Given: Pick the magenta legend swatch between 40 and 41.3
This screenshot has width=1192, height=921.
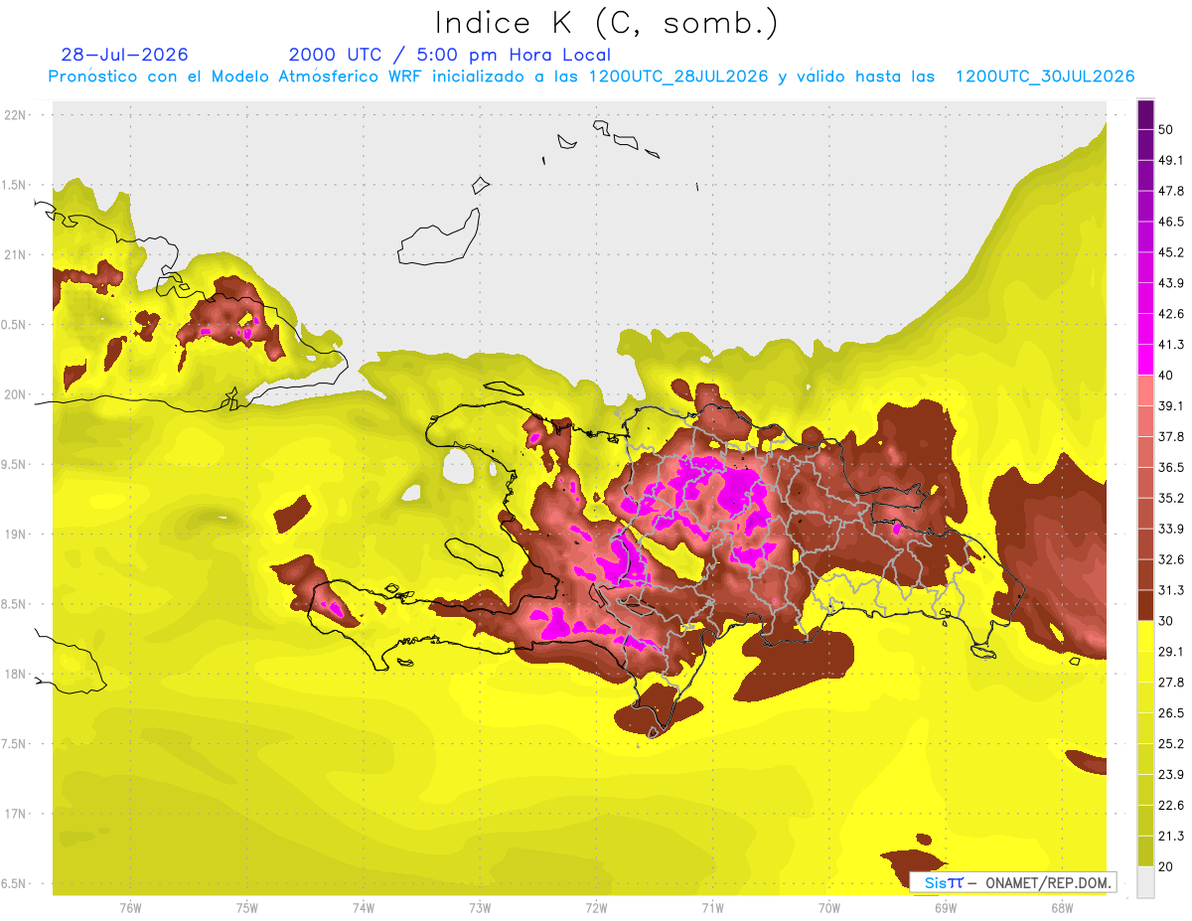Looking at the screenshot, I should pos(1145,360).
